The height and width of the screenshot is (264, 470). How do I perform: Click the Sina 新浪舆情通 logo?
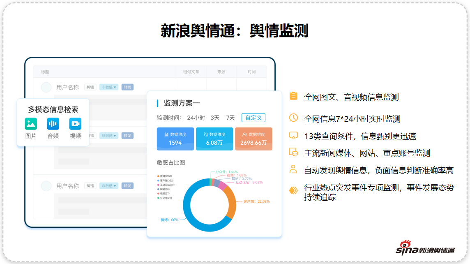point(425,249)
